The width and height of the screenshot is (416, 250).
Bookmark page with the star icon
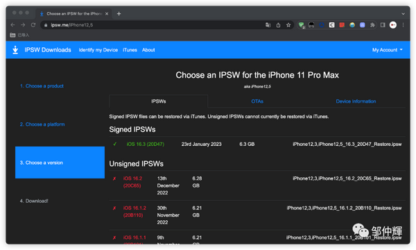coord(288,25)
